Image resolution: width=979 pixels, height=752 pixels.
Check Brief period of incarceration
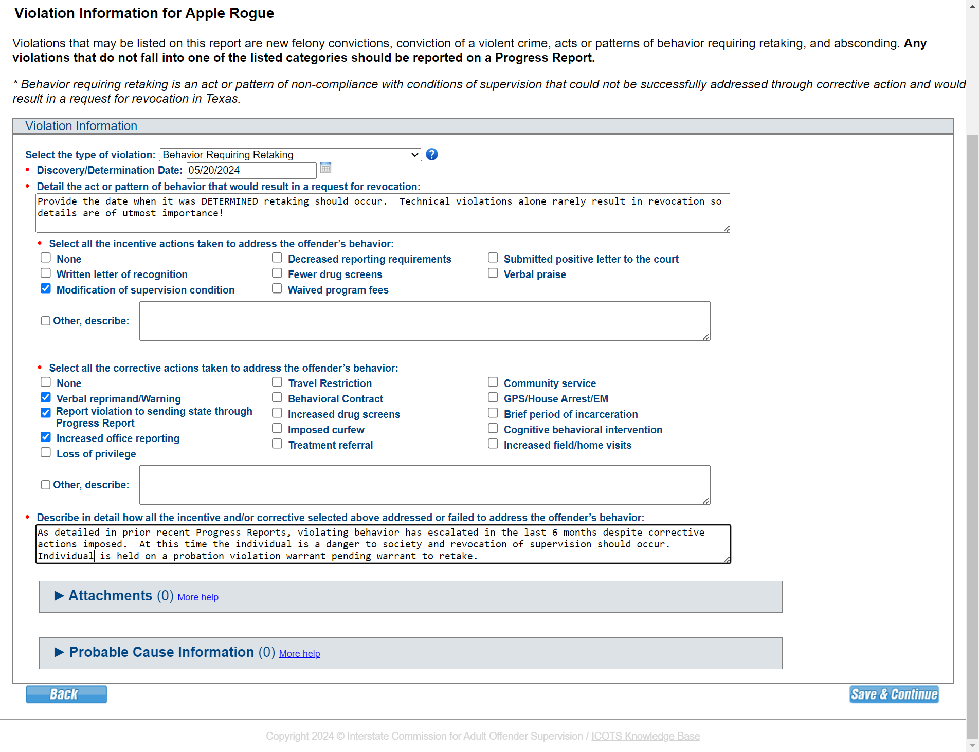point(493,413)
